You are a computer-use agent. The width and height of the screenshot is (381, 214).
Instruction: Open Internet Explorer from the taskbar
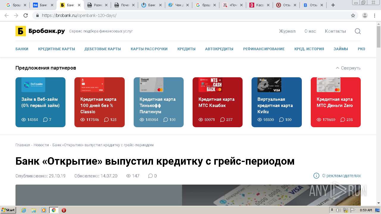point(24,210)
